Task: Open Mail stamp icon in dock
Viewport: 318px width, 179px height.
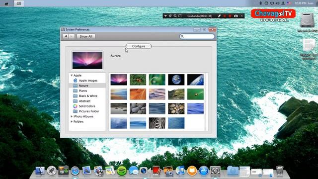Action: 86,171
